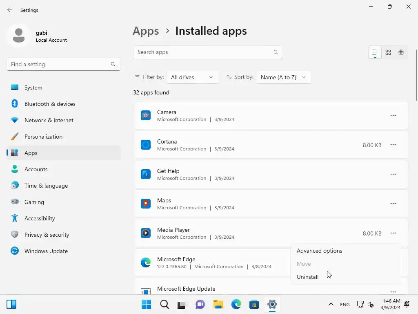Switch to tile table view layout
418x314 pixels.
(401, 52)
